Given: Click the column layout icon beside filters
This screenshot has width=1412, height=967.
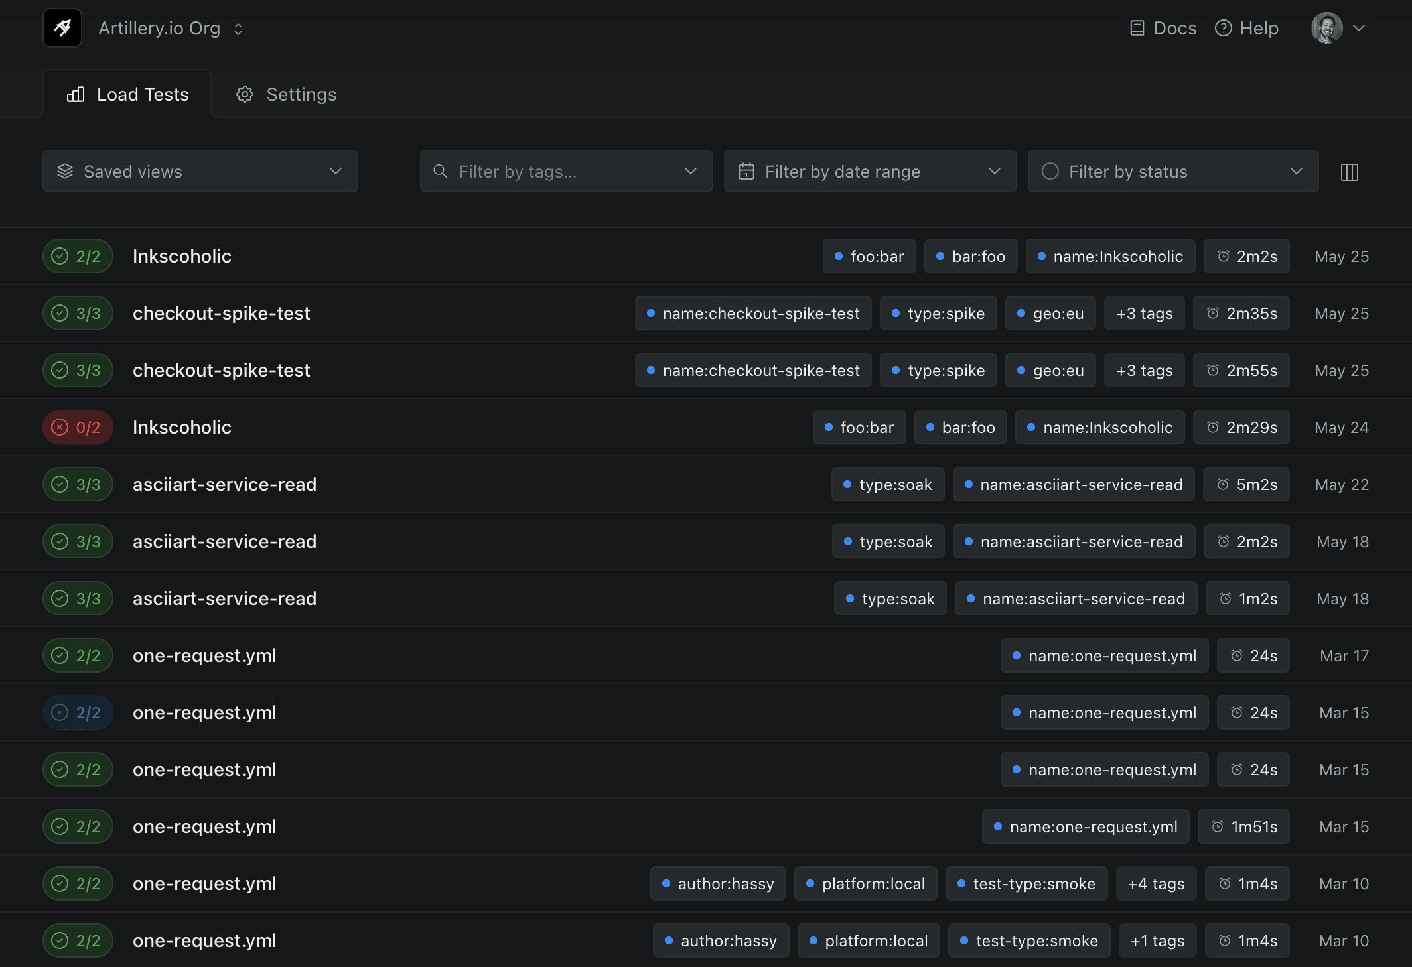Looking at the screenshot, I should coord(1349,172).
